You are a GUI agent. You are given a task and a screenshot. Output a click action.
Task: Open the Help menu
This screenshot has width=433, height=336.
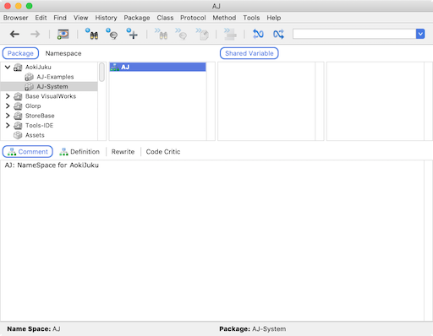274,18
